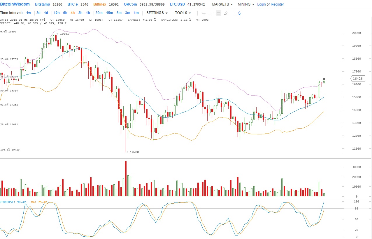Select the trend line drawing tool

tap(211, 13)
